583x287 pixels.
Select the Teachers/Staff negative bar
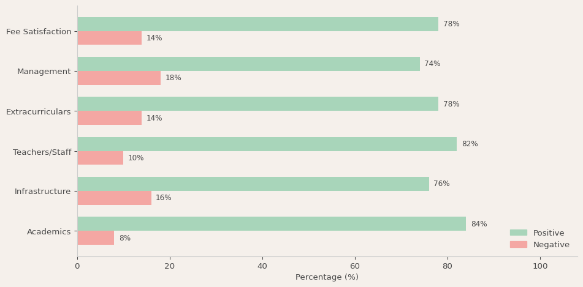point(100,158)
